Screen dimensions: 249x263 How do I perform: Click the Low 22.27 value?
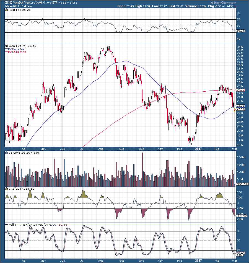[x=159, y=6]
